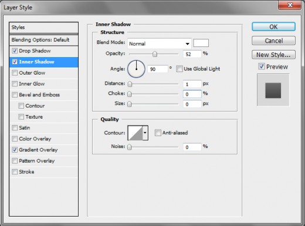Click the style preview thumbnail
This screenshot has width=305, height=226.
click(273, 90)
